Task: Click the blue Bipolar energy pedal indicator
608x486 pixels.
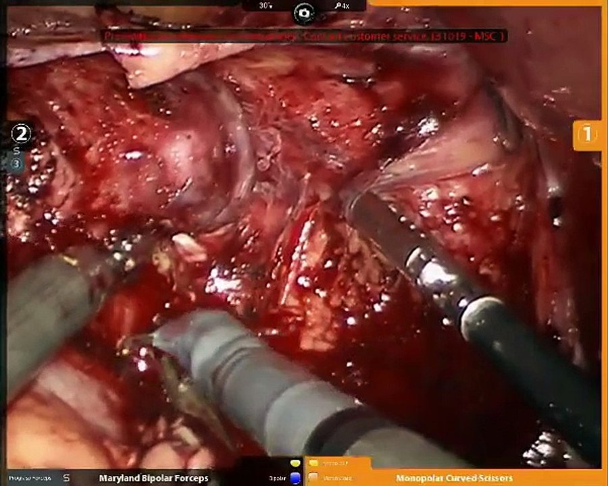Action: pyautogui.click(x=295, y=477)
